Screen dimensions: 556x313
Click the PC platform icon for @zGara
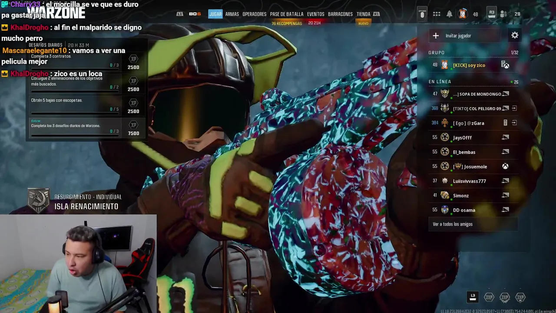pyautogui.click(x=505, y=123)
